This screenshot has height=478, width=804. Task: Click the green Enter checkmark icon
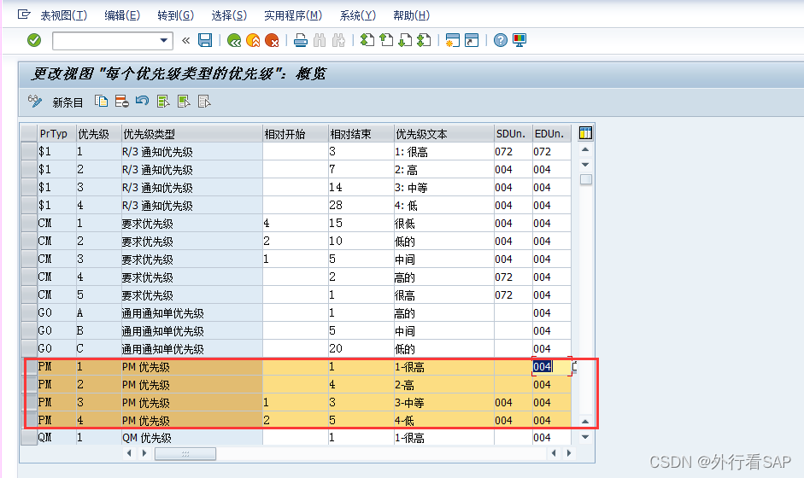34,40
